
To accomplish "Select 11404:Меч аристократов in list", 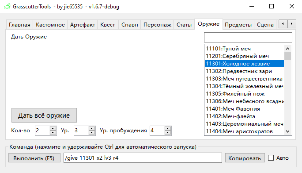I will tap(245, 131).
